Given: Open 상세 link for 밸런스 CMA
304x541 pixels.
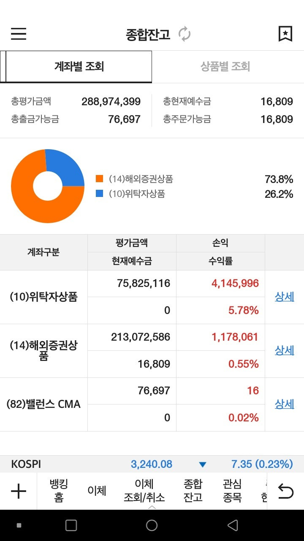Looking at the screenshot, I should point(285,404).
